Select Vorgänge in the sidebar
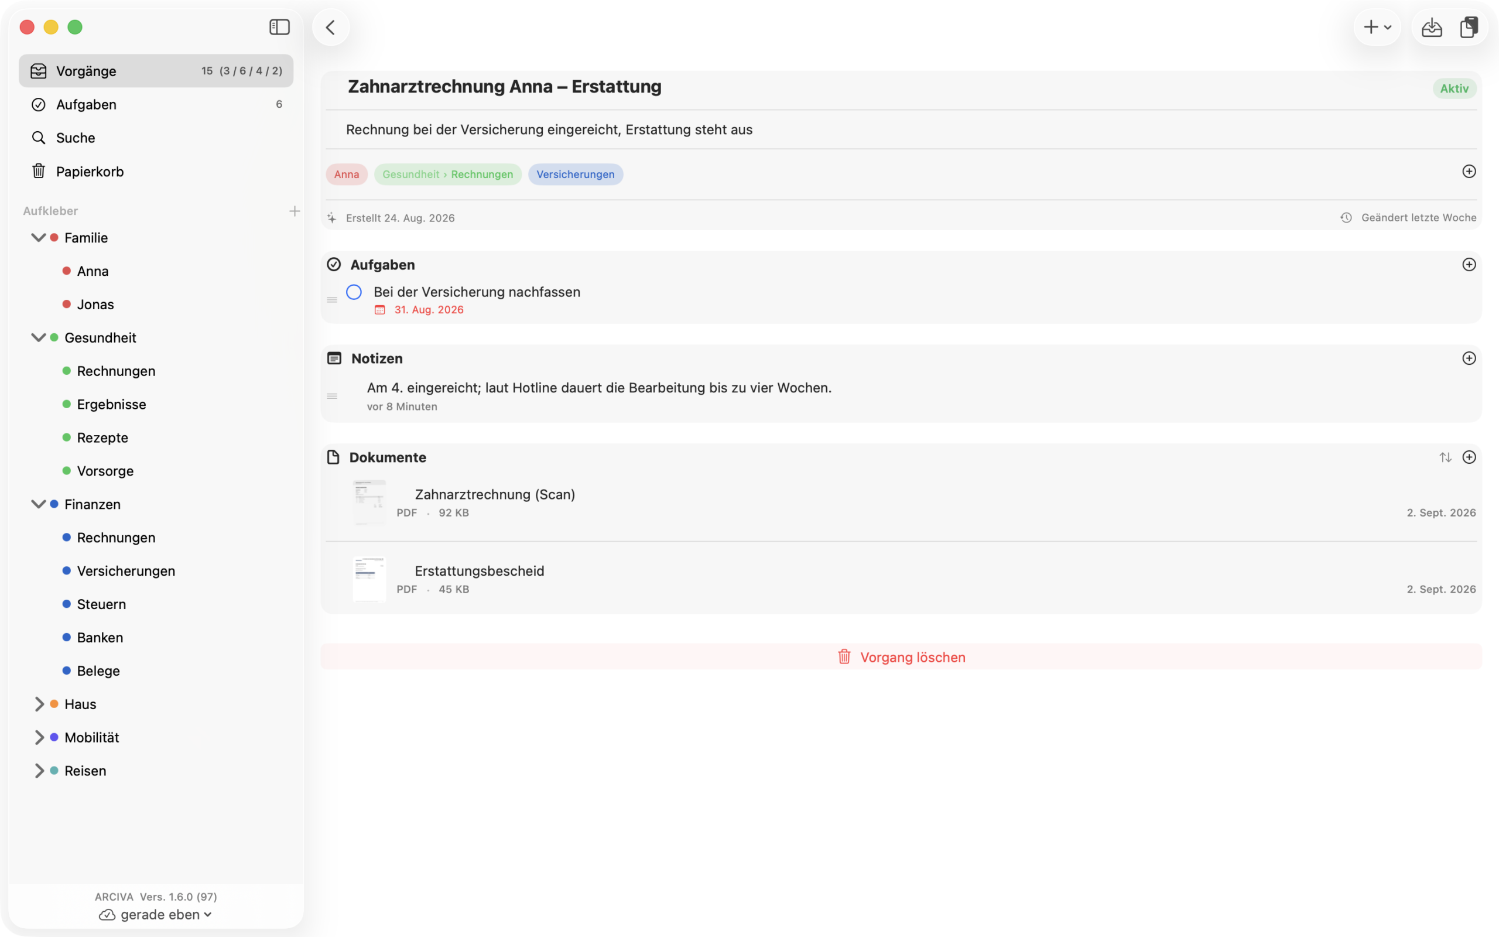 tap(156, 71)
